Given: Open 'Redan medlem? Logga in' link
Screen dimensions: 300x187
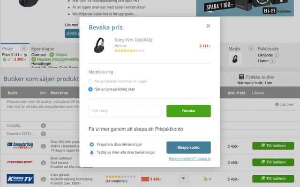Looking at the screenshot, I should pos(189,159).
